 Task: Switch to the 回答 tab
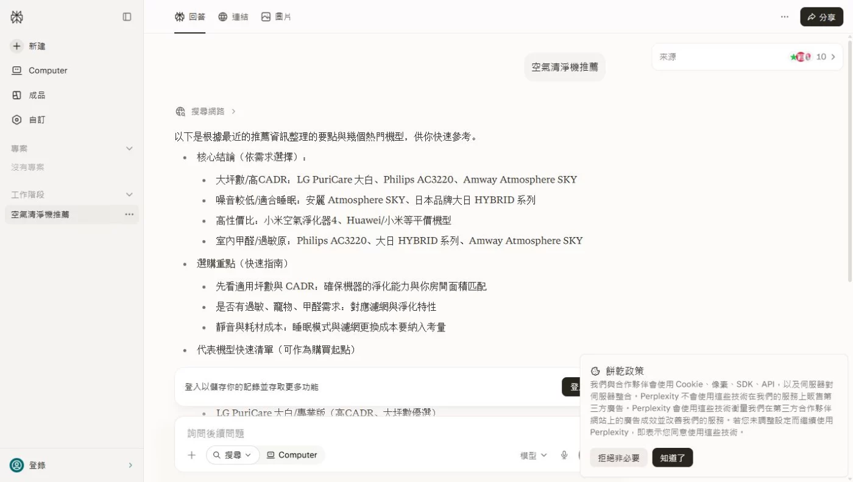(190, 17)
